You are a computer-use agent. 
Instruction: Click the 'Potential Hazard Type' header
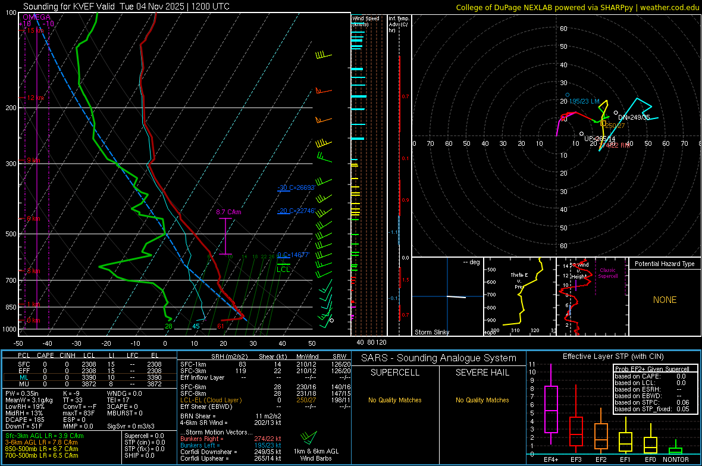(x=665, y=264)
